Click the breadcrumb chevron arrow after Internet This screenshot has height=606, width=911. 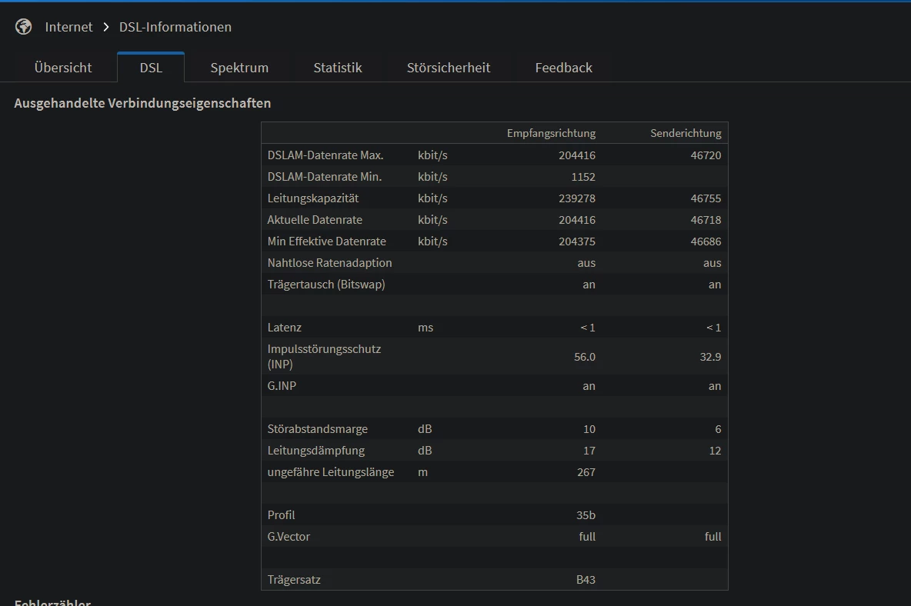point(106,27)
